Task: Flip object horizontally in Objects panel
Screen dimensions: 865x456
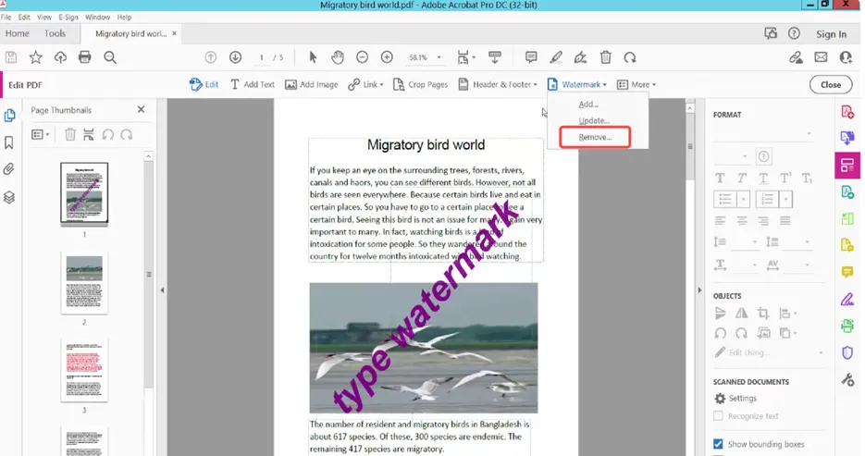Action: tap(741, 314)
